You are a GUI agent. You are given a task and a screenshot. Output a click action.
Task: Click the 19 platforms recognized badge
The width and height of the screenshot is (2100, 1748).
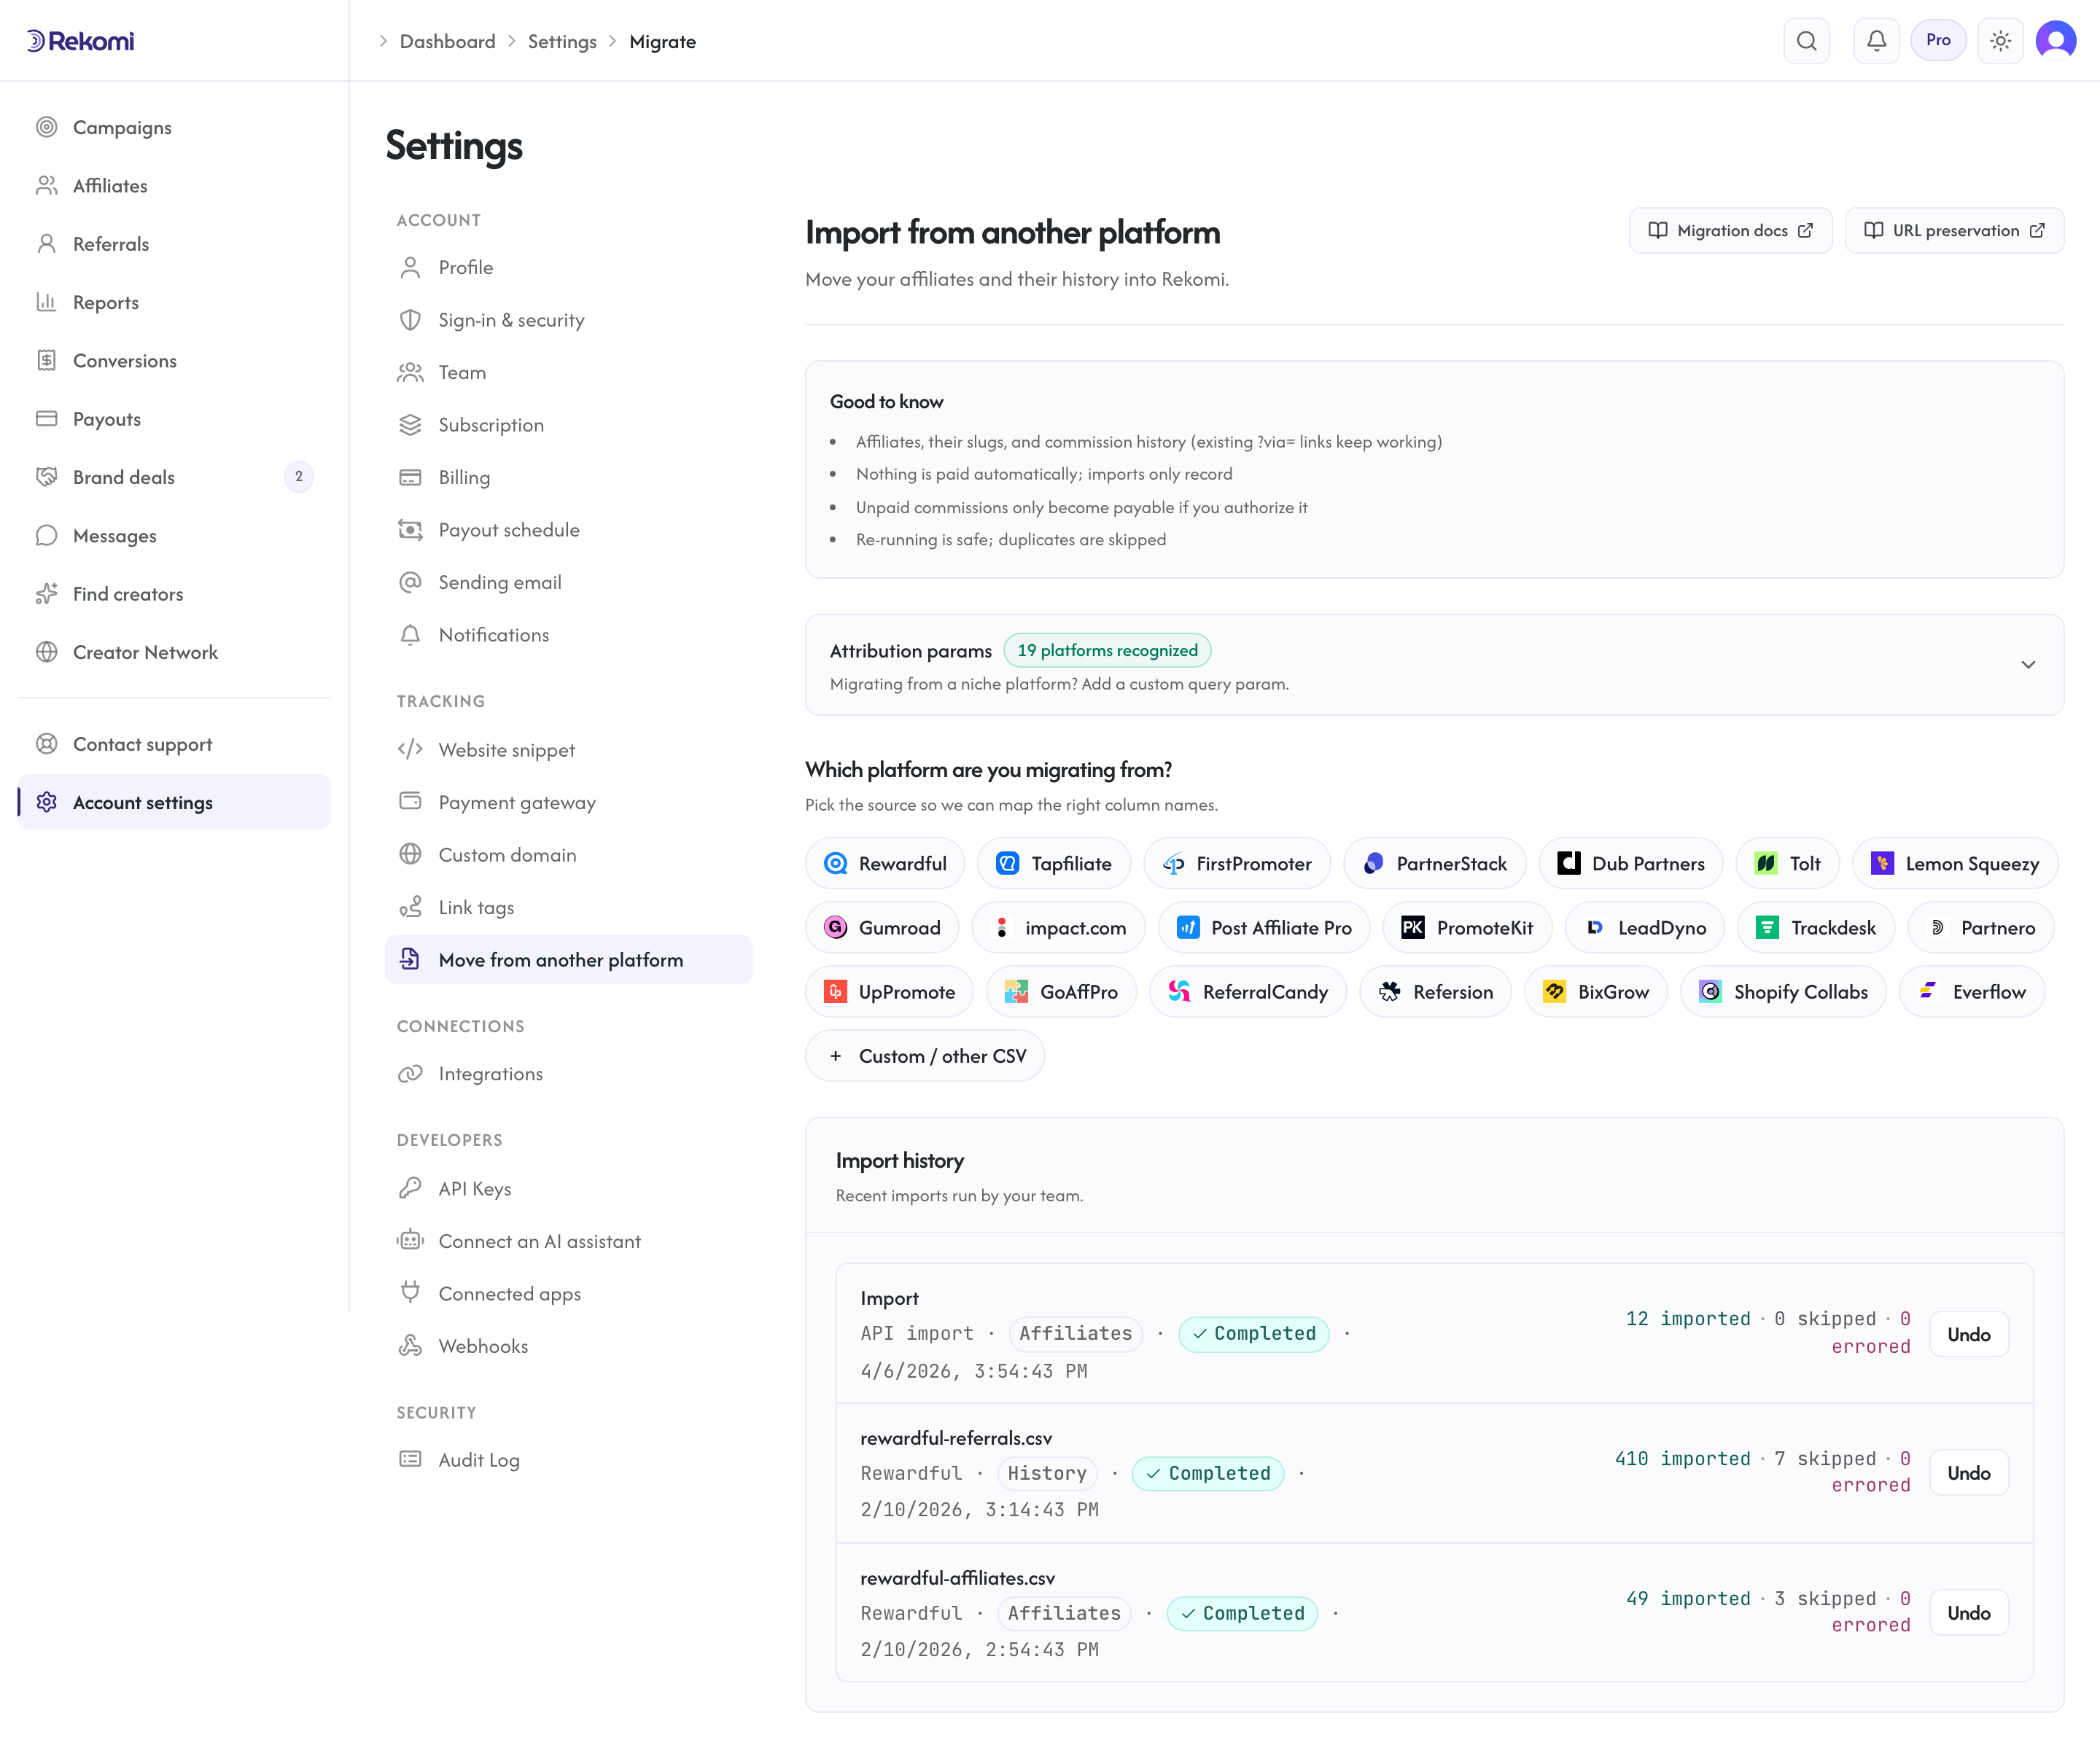coord(1107,651)
